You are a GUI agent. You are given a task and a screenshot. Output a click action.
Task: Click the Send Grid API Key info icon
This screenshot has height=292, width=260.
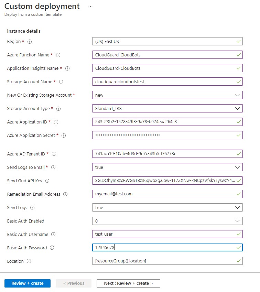click(47, 181)
